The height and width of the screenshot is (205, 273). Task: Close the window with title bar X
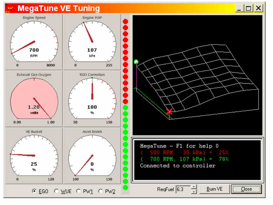click(x=258, y=8)
